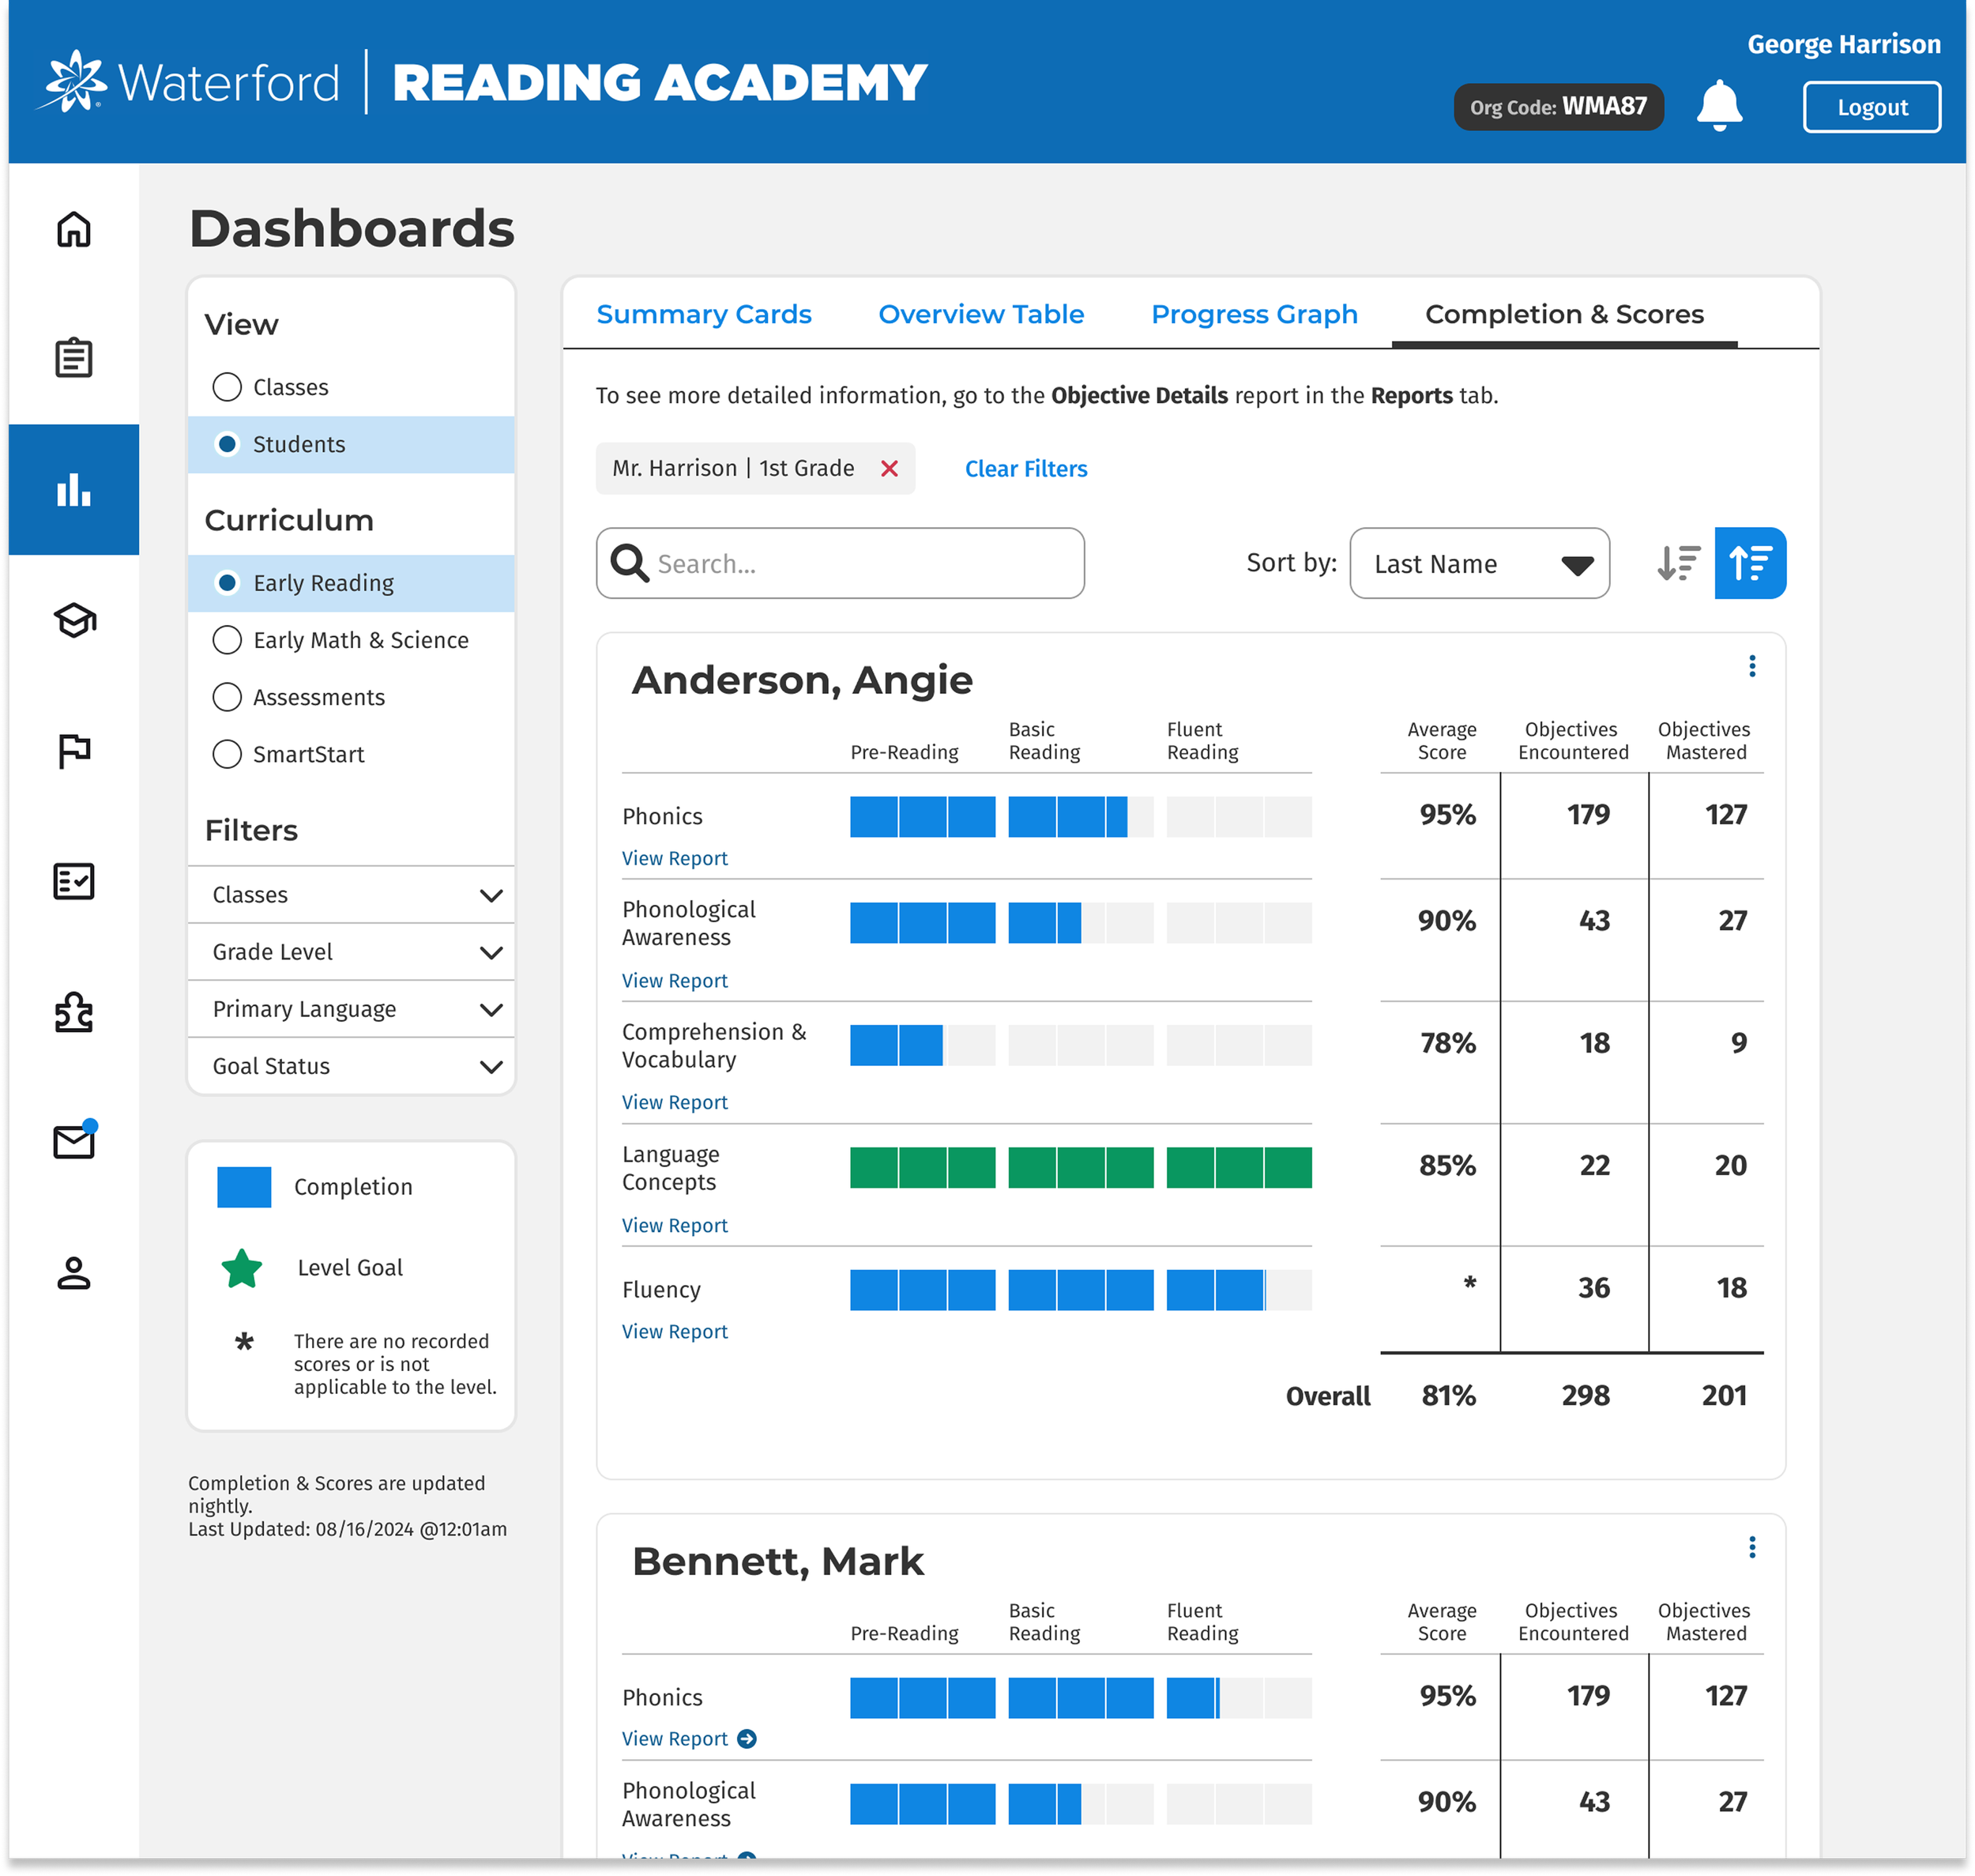
Task: Click the notification bell icon
Action: 1719,106
